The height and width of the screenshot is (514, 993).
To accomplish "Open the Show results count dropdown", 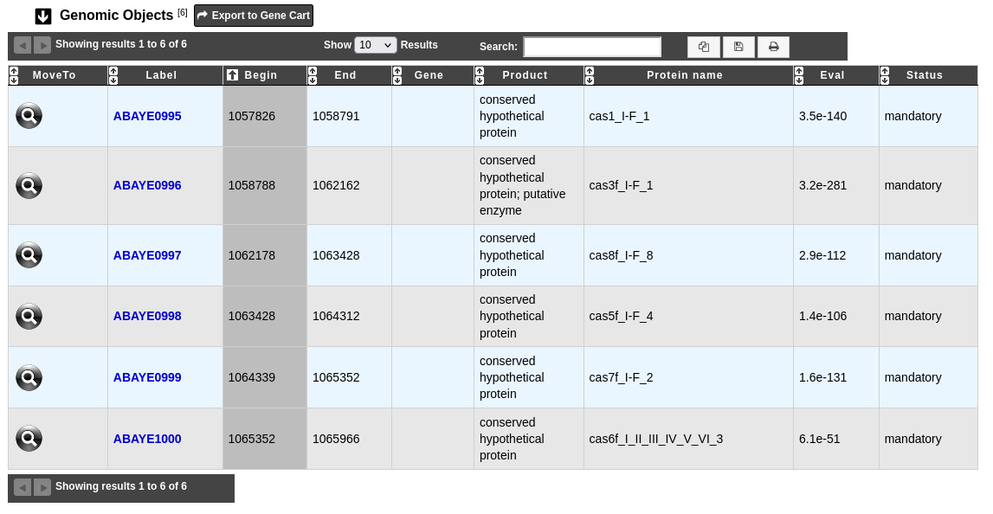I will click(376, 45).
